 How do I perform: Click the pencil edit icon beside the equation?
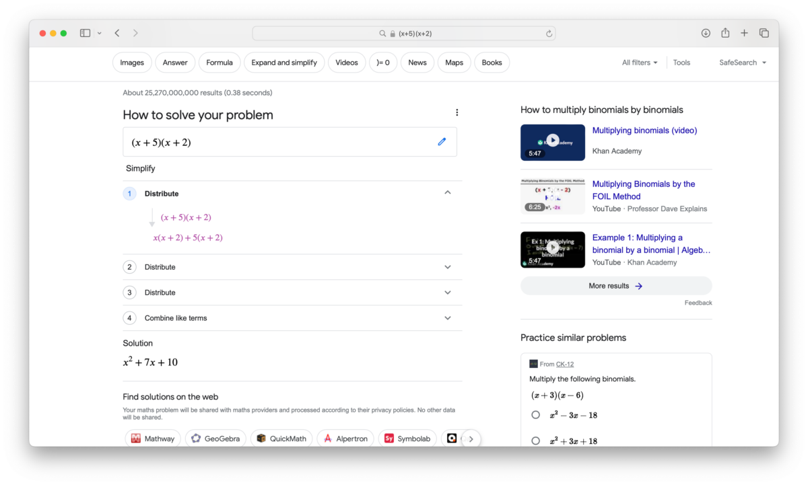pyautogui.click(x=442, y=142)
